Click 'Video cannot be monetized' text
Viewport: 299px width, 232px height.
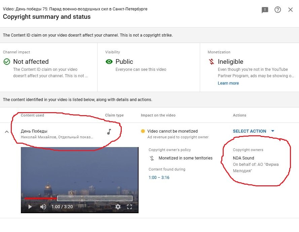[173, 131]
